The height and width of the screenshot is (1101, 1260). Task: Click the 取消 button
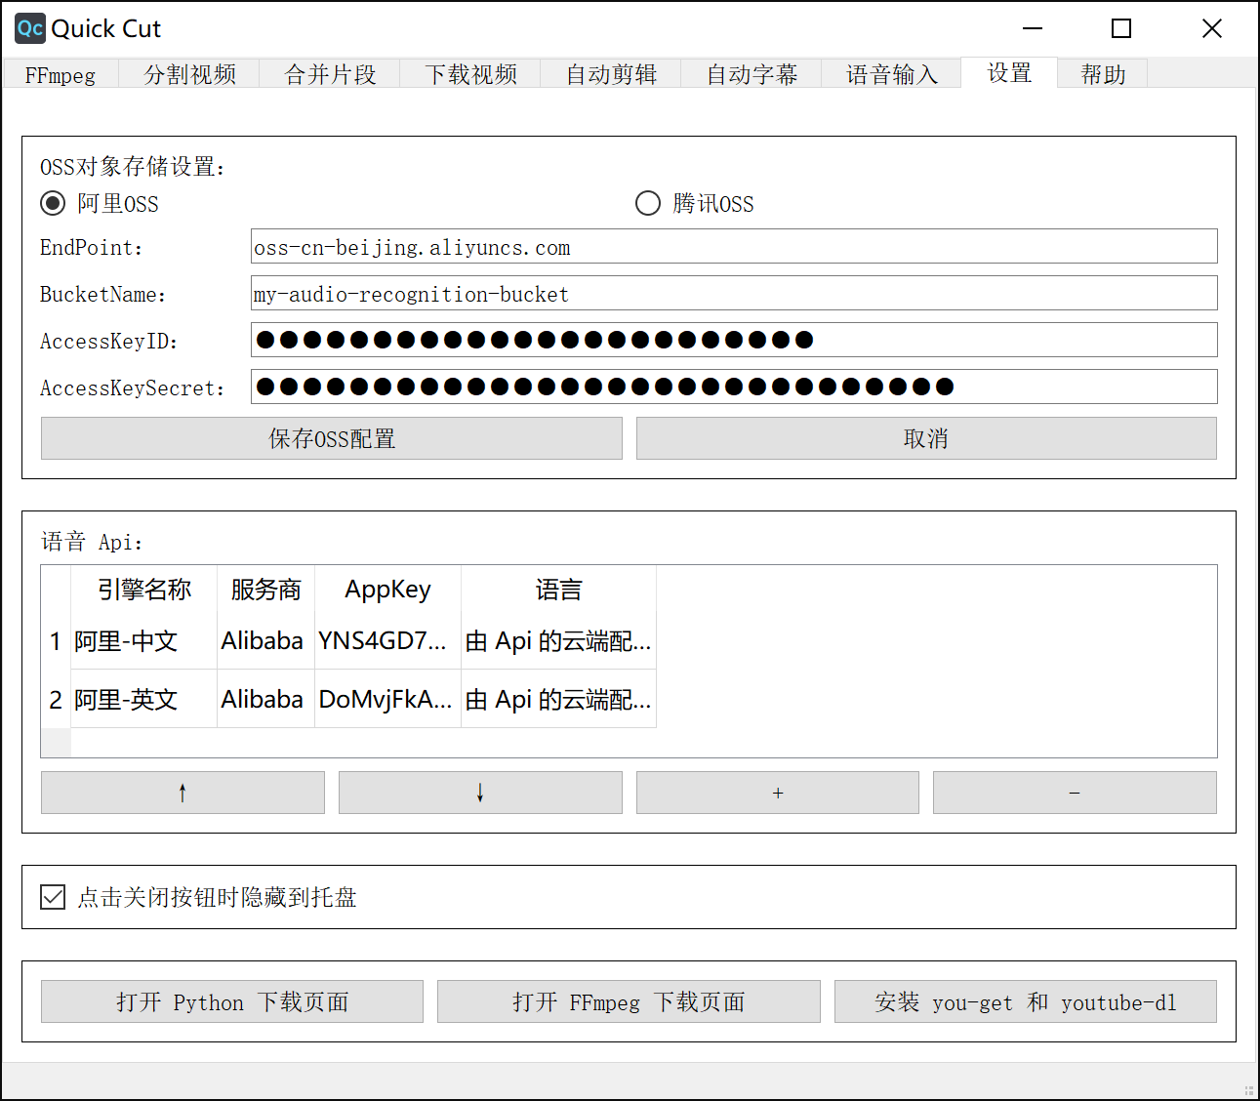pos(926,438)
